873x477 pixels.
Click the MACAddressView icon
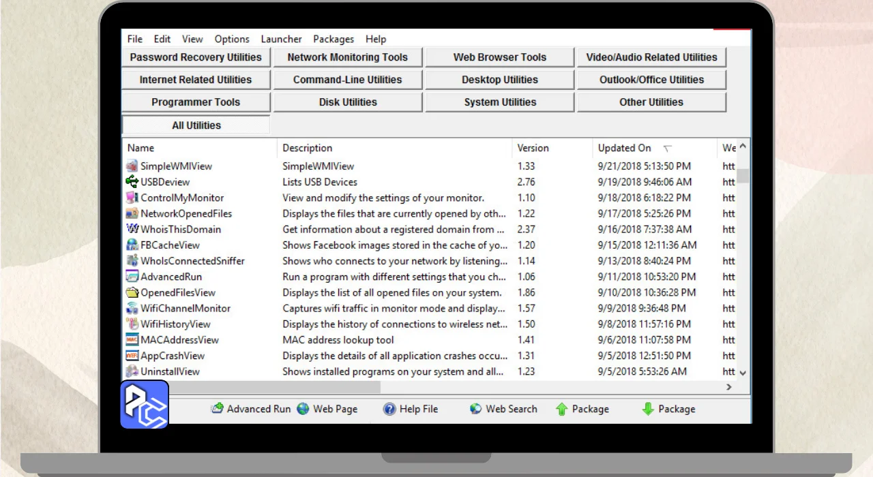(x=132, y=339)
